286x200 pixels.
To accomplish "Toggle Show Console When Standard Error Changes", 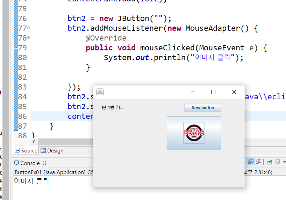I will click(259, 162).
